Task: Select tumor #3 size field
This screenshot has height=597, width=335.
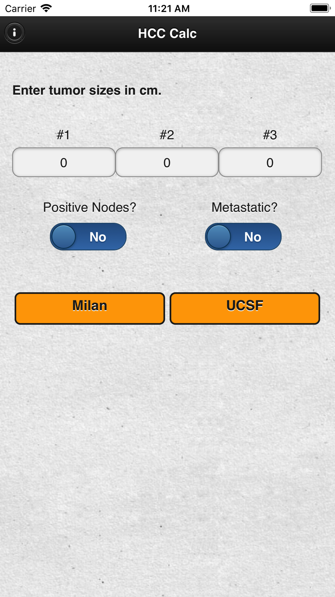Action: 270,163
